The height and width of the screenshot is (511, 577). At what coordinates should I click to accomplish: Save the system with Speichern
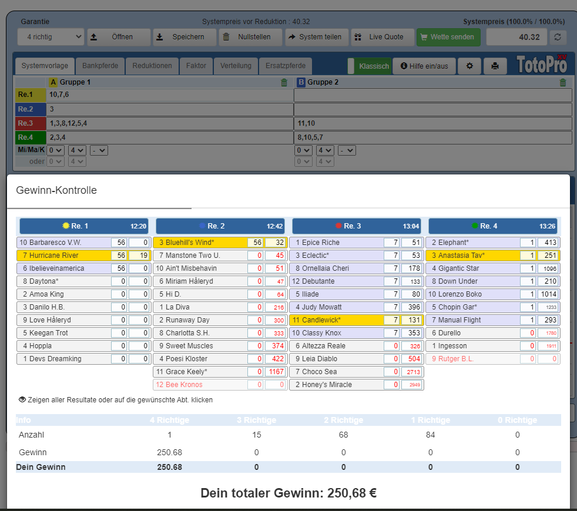click(x=184, y=37)
